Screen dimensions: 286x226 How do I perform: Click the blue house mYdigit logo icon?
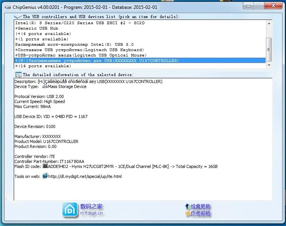[x=70, y=210]
